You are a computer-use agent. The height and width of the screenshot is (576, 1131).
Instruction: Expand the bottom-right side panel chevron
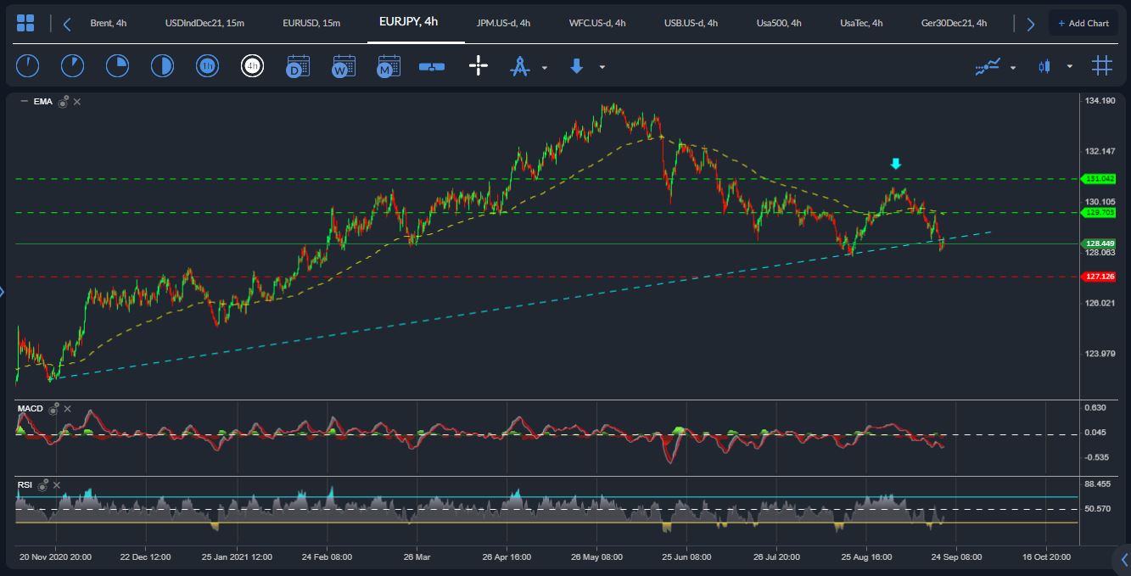1123,559
